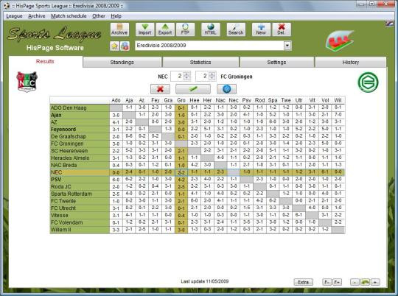Click the F+ button
Screen dimensions: 398x296
[337, 282]
